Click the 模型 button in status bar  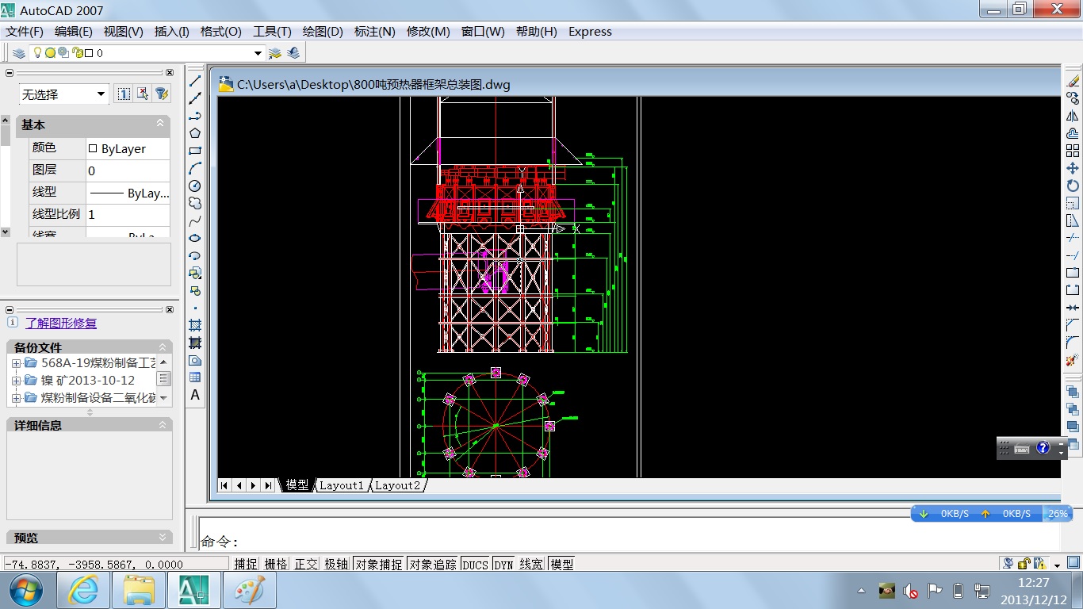tap(561, 565)
